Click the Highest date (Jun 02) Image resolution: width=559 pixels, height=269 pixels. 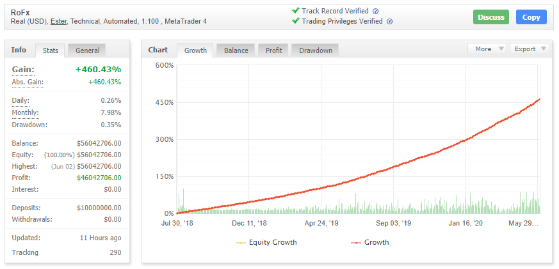(x=63, y=167)
